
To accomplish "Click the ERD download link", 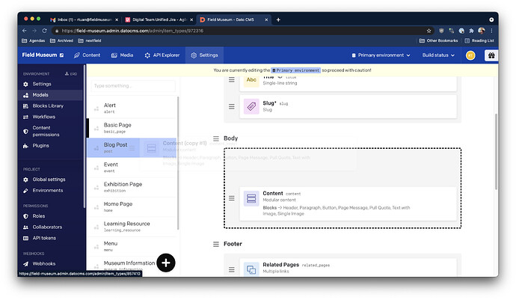I will click(x=71, y=74).
